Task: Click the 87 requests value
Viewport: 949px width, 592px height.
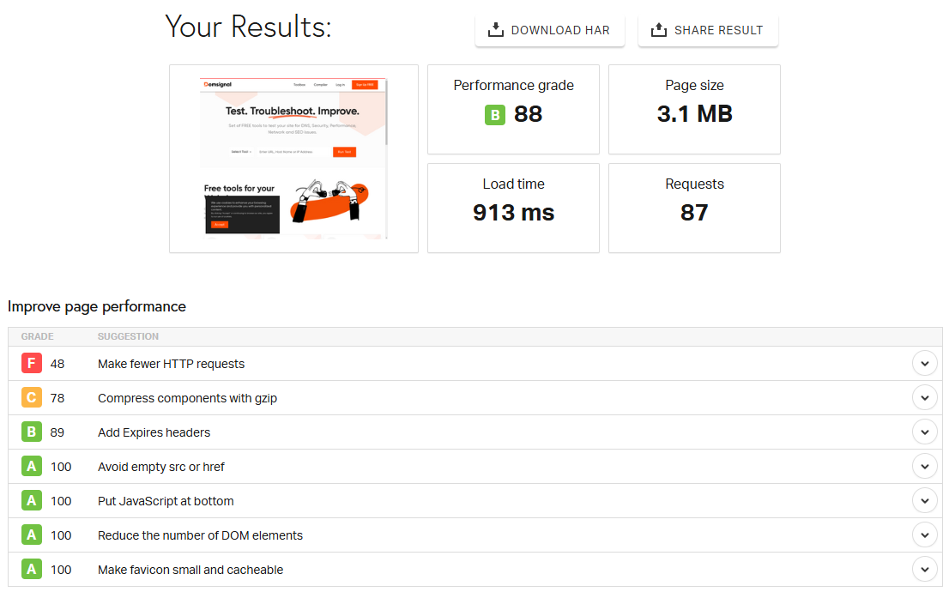Action: point(694,213)
